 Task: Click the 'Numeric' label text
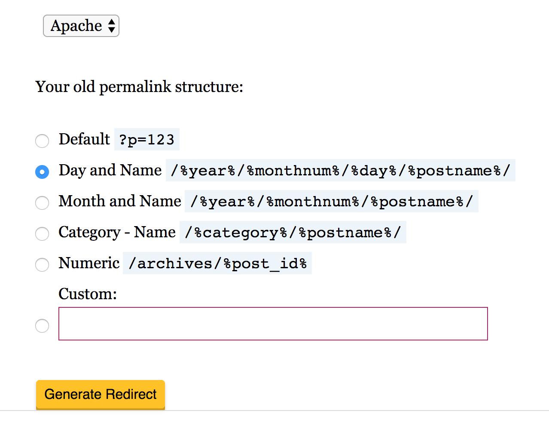pyautogui.click(x=89, y=263)
